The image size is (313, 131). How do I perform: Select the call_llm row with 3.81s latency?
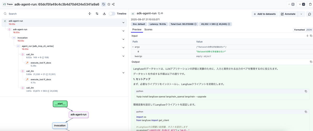pyautogui.click(x=73, y=89)
